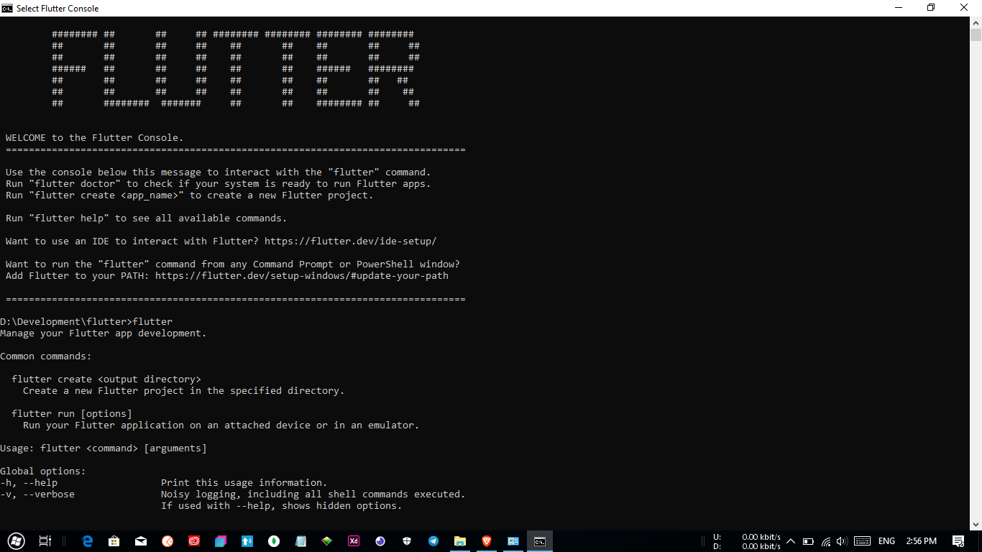Click "flutter run [options]" line
Viewport: 982px width, 552px height.
point(72,414)
